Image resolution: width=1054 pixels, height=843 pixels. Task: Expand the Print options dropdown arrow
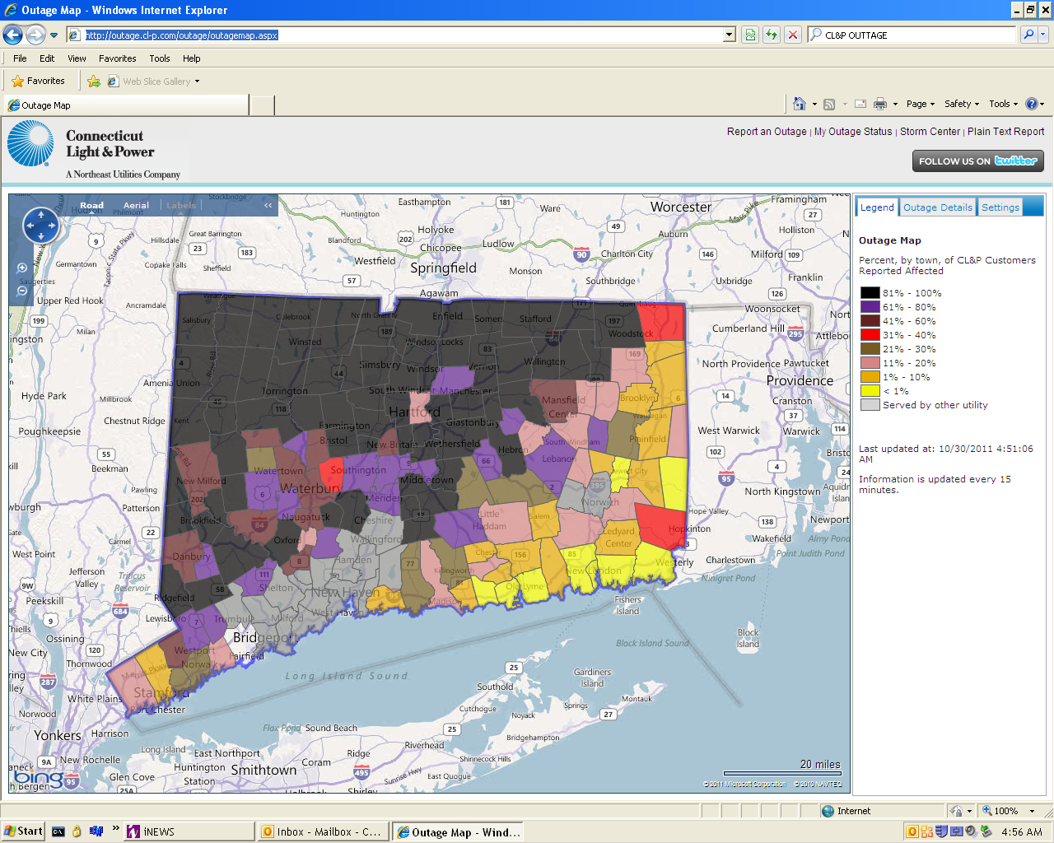click(895, 105)
